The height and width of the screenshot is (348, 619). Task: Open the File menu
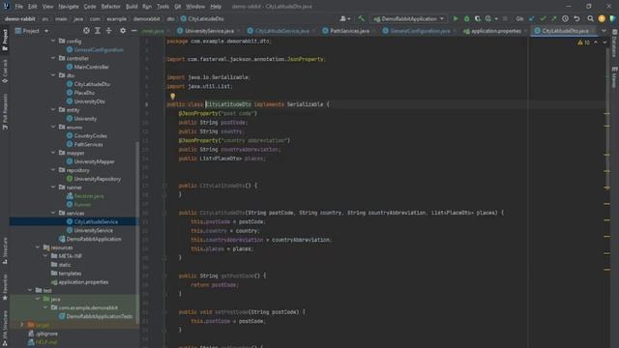coord(18,7)
